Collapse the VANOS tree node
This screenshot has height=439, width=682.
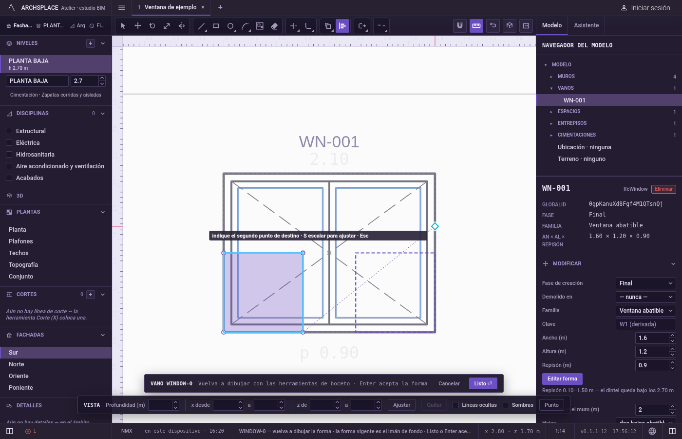tap(551, 88)
